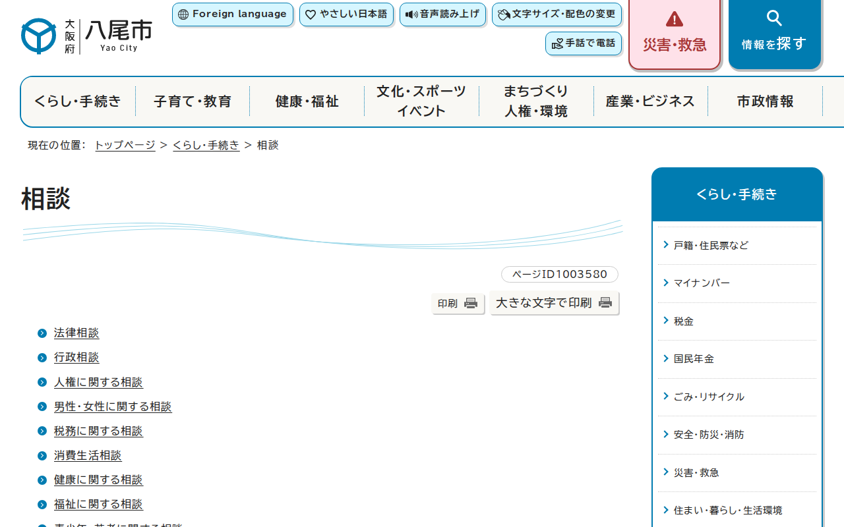Viewport: 844px width, 527px height.
Task: Click the magnifier icon for 情報を探す
Action: (775, 18)
